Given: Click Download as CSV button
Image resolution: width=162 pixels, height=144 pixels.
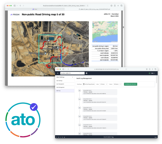Looking at the screenshot, I should click(131, 84).
